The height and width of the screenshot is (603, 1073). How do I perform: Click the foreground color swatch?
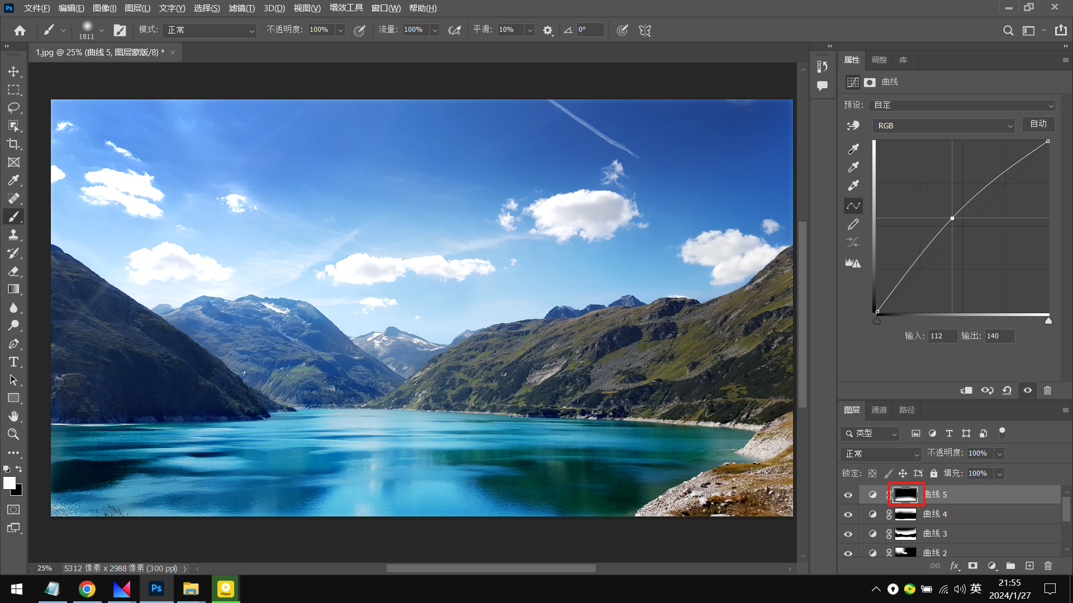[x=10, y=483]
